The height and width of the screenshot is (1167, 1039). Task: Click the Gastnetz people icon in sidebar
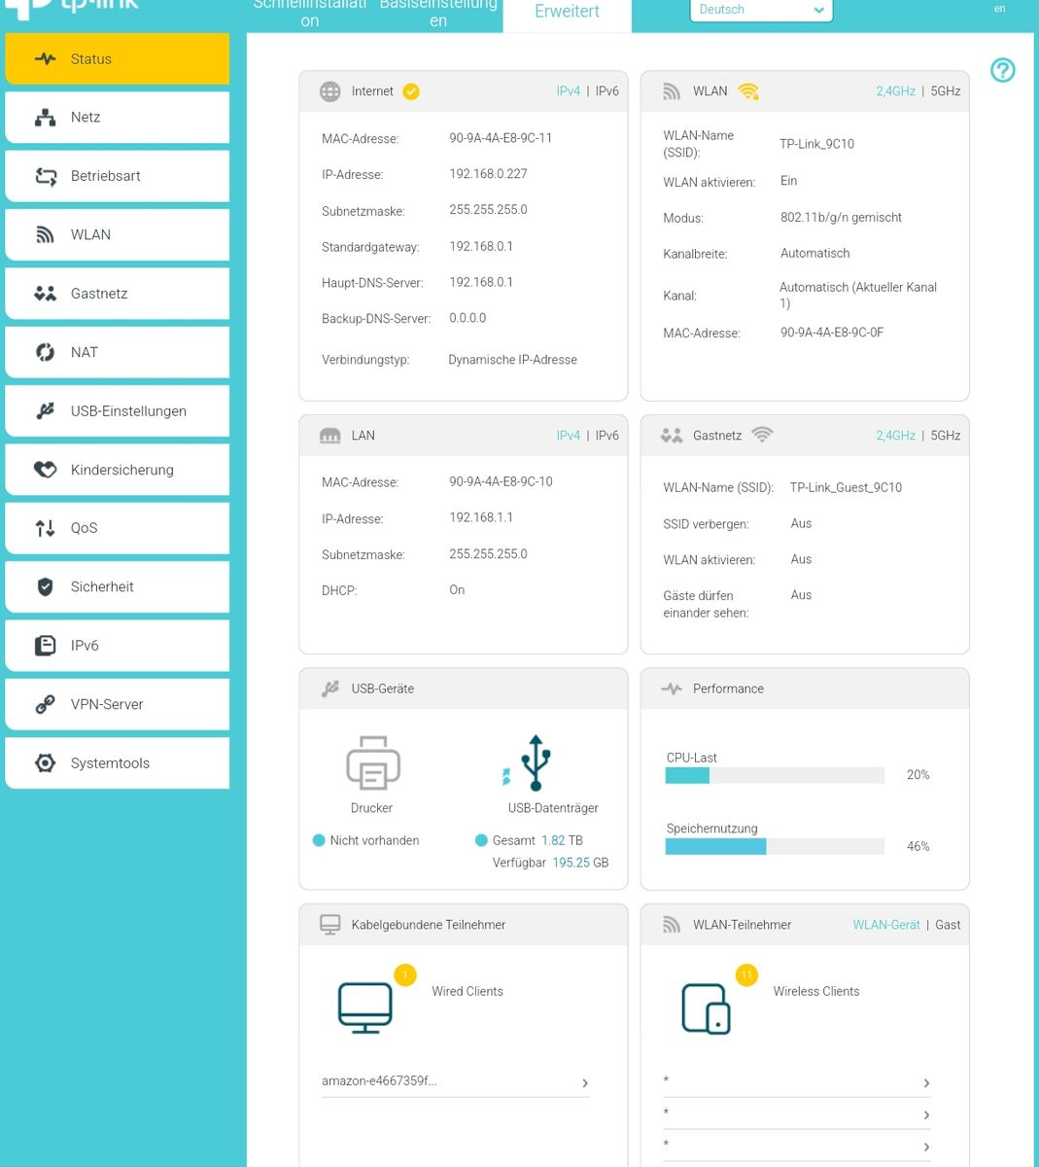pyautogui.click(x=45, y=293)
